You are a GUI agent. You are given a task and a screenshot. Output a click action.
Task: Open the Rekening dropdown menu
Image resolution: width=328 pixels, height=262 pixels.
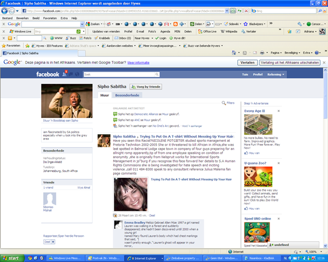276,74
